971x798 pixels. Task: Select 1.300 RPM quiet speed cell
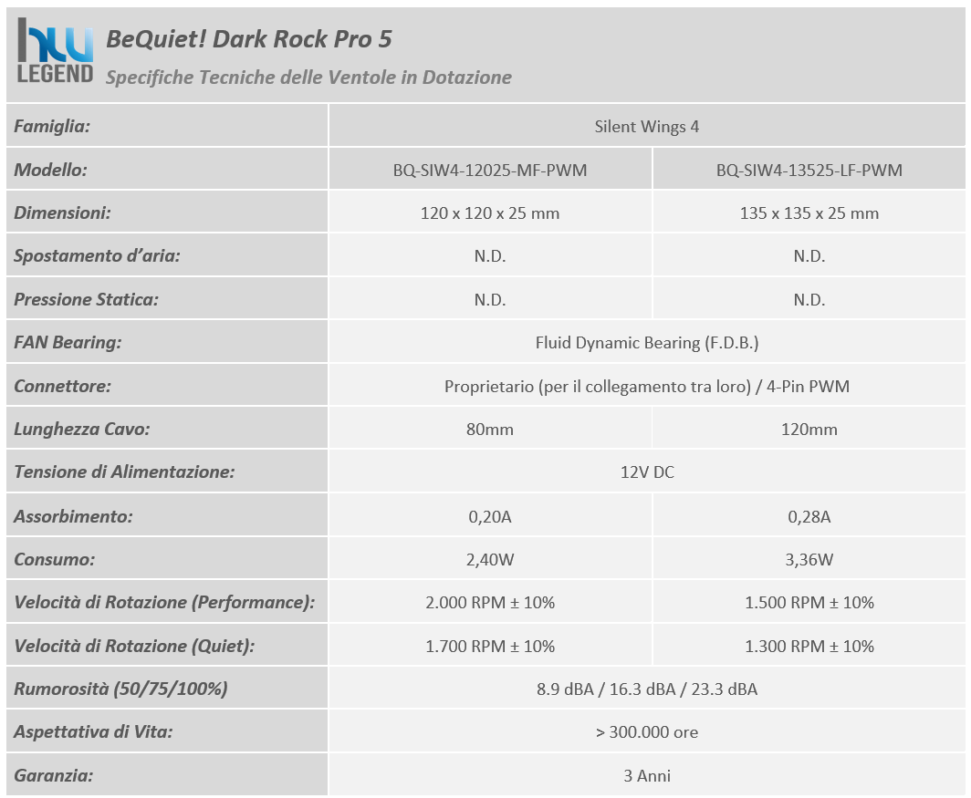click(809, 647)
